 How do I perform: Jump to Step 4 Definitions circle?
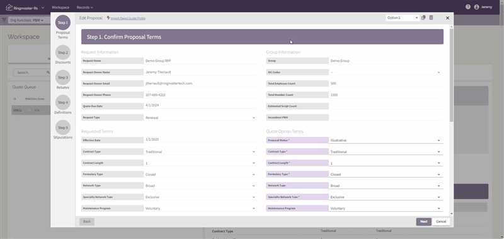tap(62, 102)
